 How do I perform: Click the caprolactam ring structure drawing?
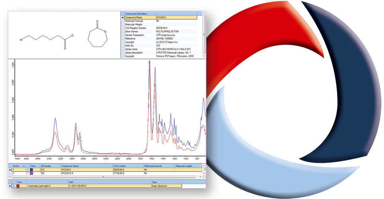98,34
